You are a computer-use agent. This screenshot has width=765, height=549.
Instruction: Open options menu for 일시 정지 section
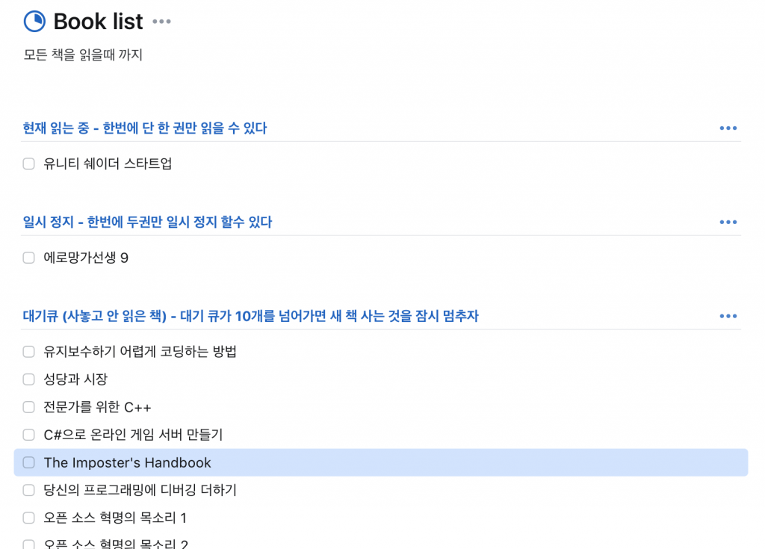pos(728,222)
